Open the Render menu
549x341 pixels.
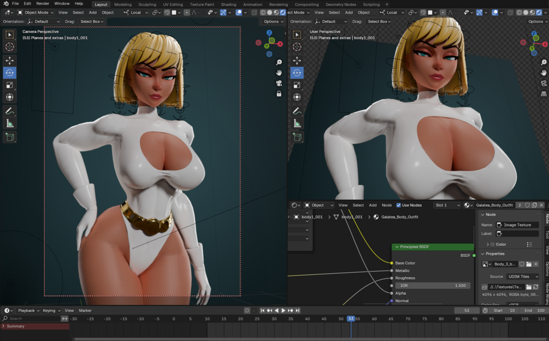pyautogui.click(x=43, y=4)
